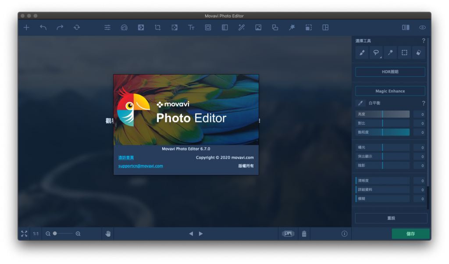Select the rectangular marquee selection tool
449x264 pixels.
404,53
